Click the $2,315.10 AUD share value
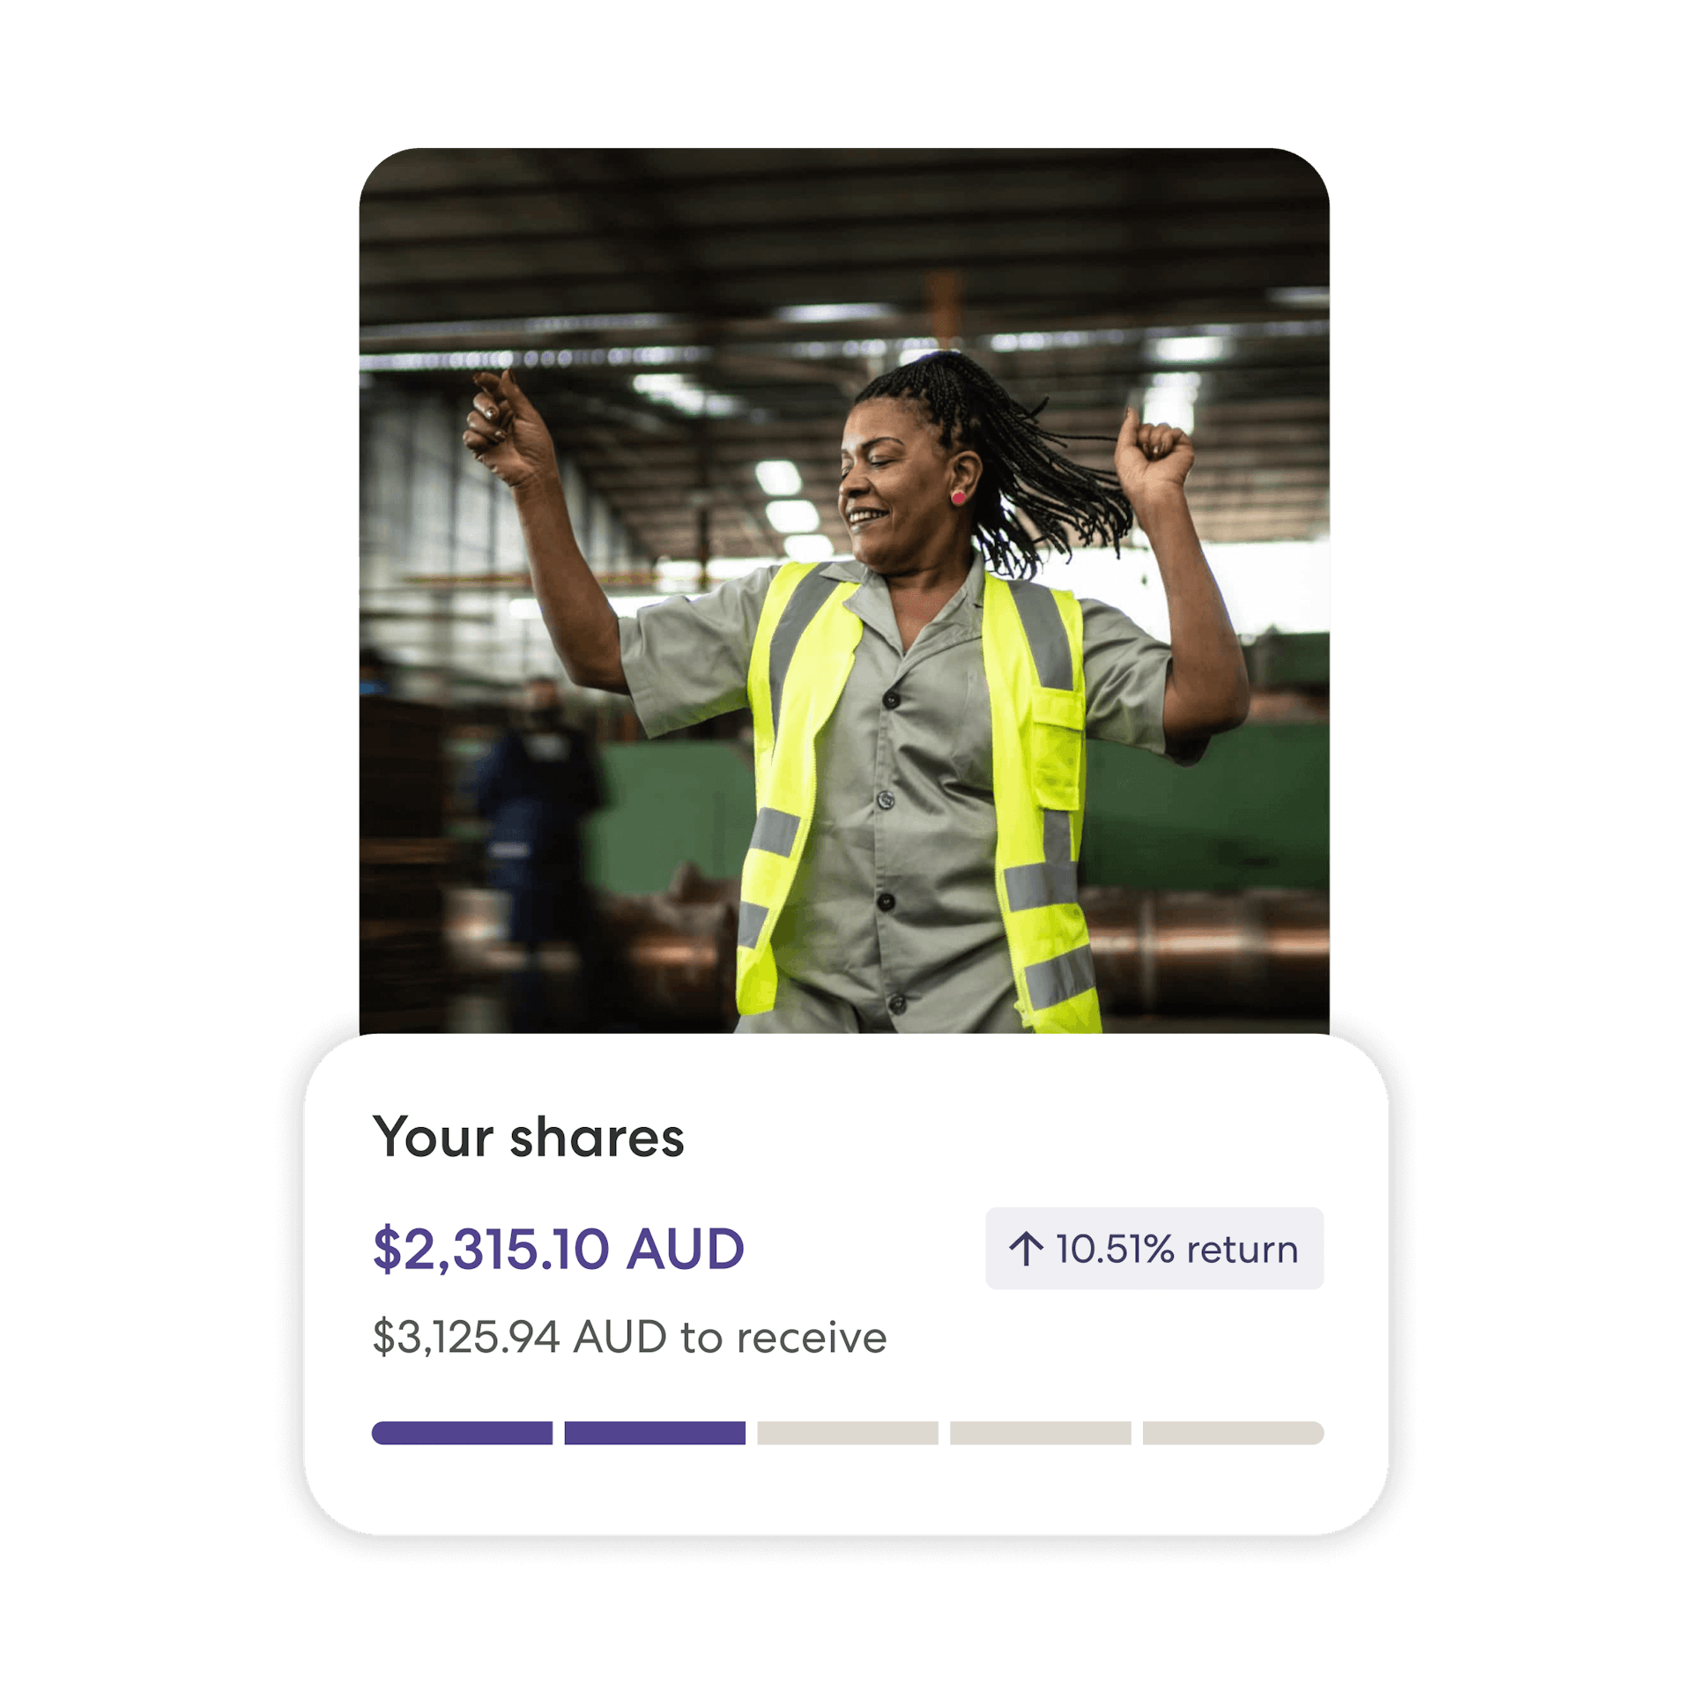Image resolution: width=1692 pixels, height=1692 pixels. 559,1250
